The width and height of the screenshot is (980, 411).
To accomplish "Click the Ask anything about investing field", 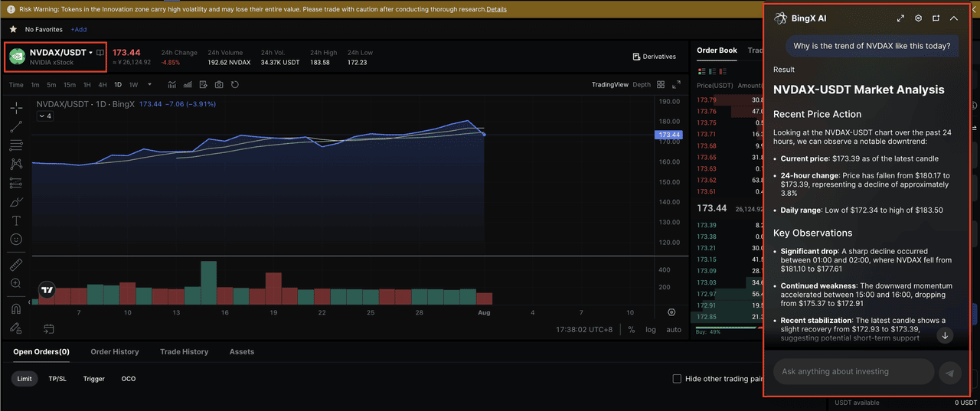I will tap(854, 372).
